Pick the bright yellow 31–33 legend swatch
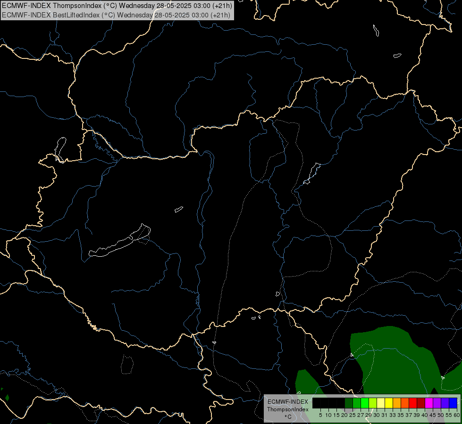 tap(389, 403)
